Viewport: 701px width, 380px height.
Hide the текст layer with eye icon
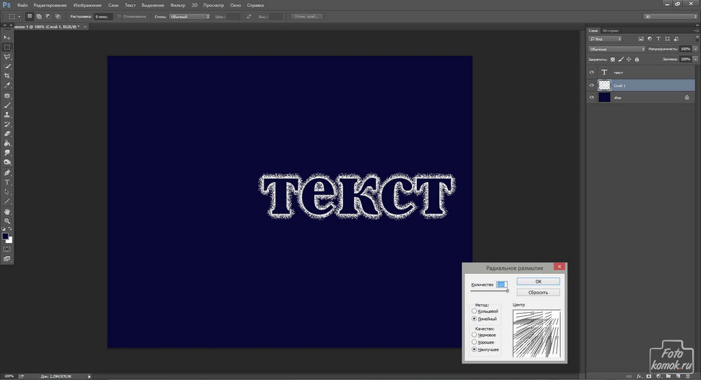tap(592, 72)
